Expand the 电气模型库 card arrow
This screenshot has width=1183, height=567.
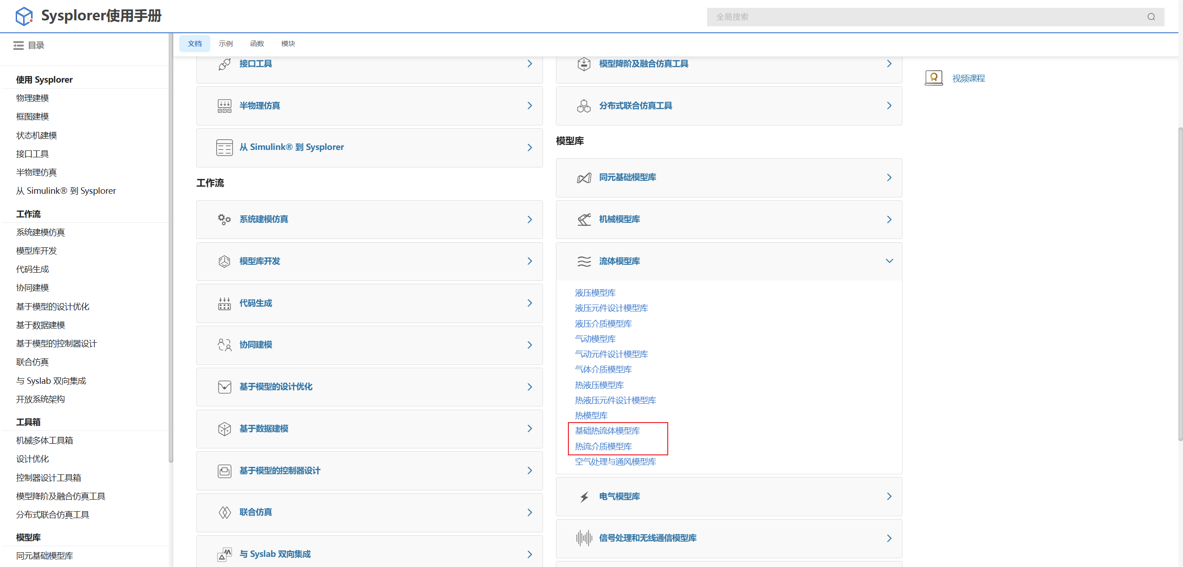[889, 496]
